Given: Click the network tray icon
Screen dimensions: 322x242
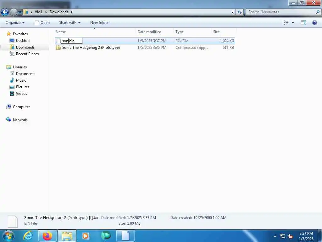Looking at the screenshot, I should click(x=283, y=236).
